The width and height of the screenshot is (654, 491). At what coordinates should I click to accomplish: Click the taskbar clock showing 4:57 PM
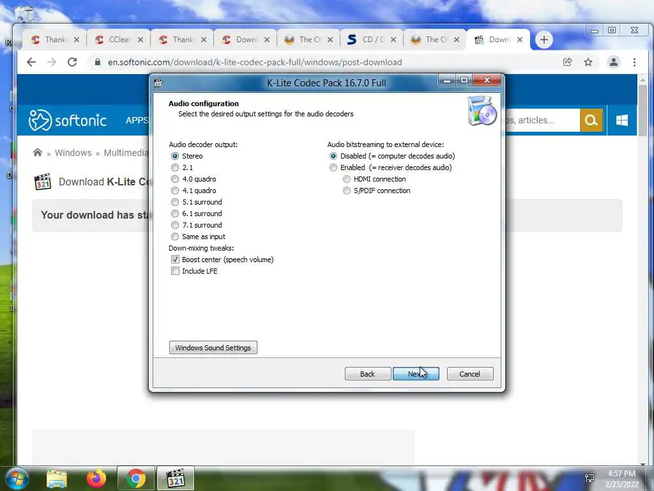(x=622, y=479)
